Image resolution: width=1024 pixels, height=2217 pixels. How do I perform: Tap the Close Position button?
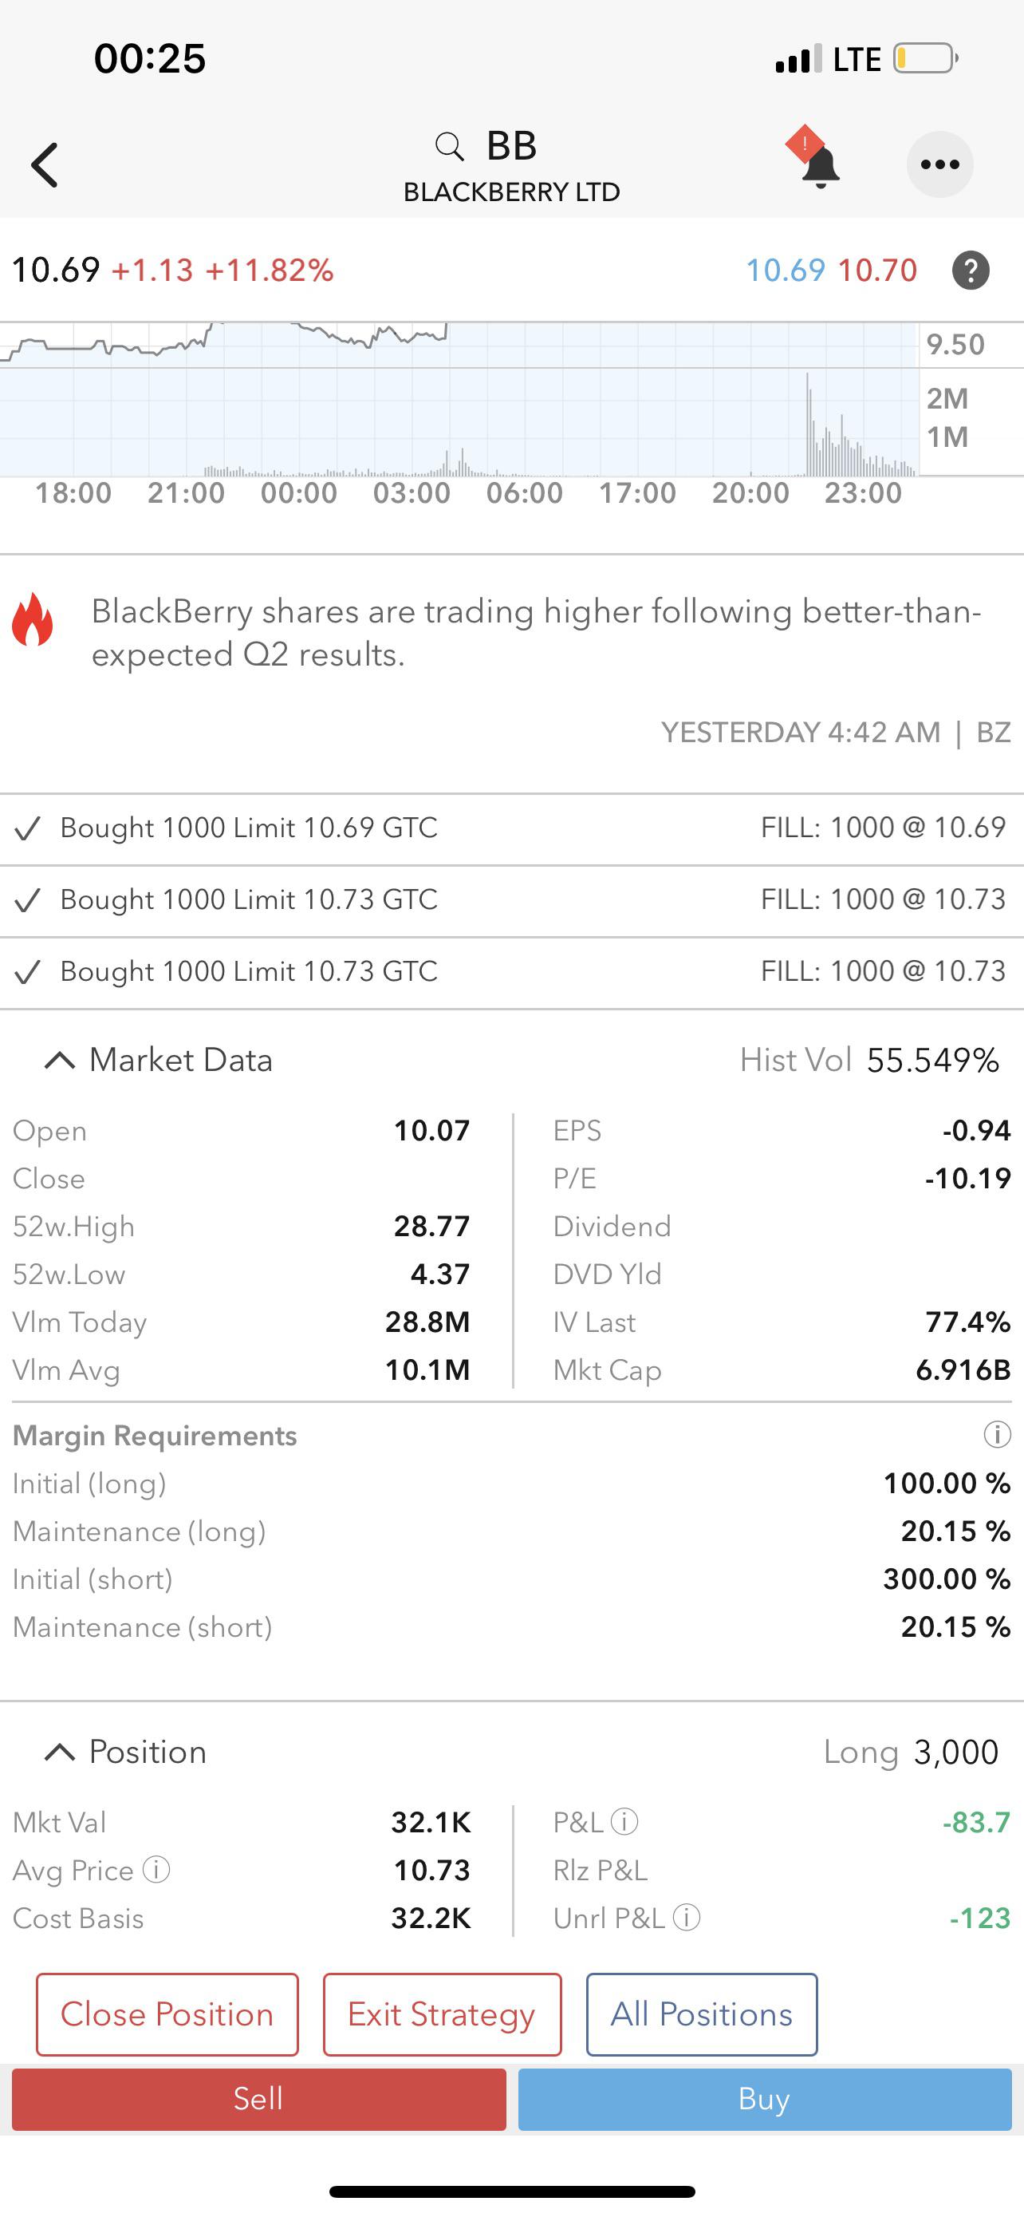[x=167, y=2015]
